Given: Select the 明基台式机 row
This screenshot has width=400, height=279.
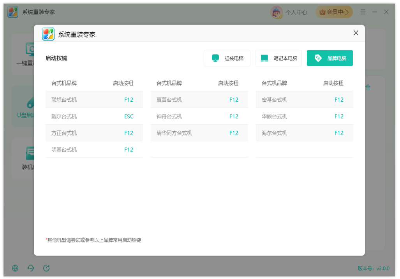Looking at the screenshot, I should pyautogui.click(x=94, y=150).
